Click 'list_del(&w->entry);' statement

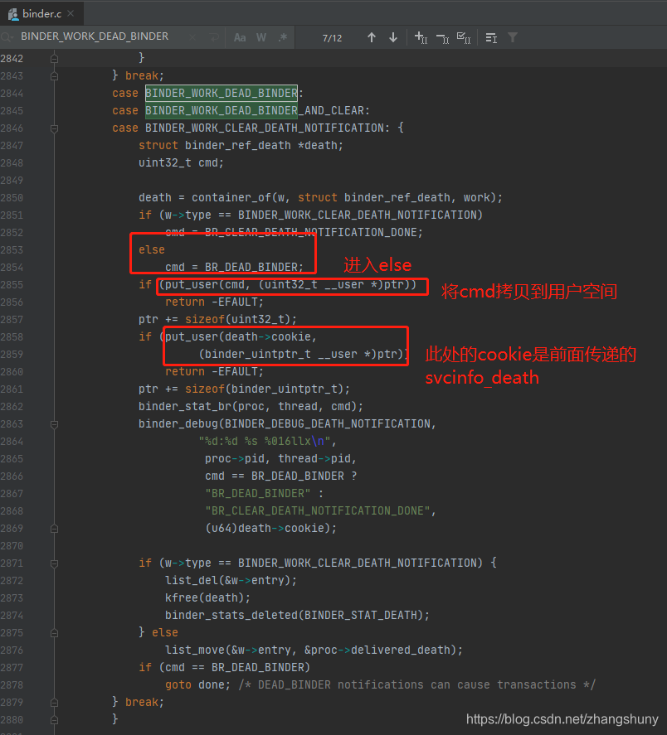point(231,581)
